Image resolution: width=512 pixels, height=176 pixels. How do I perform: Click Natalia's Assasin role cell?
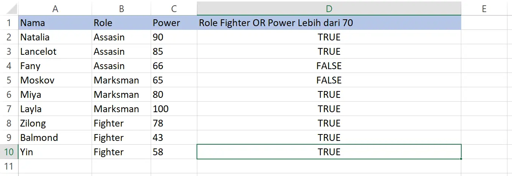pos(121,37)
